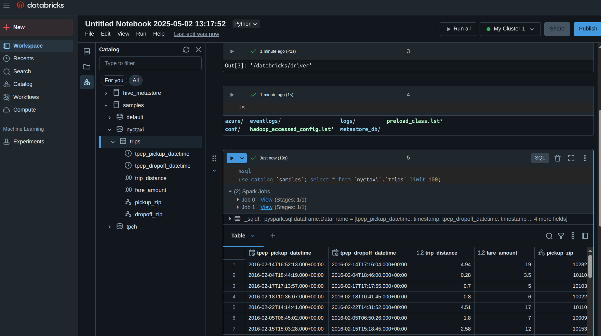This screenshot has width=601, height=336.
Task: Collapse the nyctaxi schema
Action: click(109, 130)
